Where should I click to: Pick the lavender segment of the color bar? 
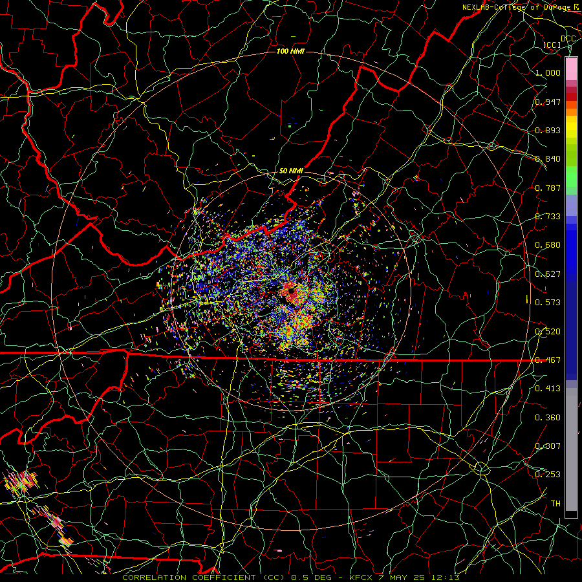571,206
